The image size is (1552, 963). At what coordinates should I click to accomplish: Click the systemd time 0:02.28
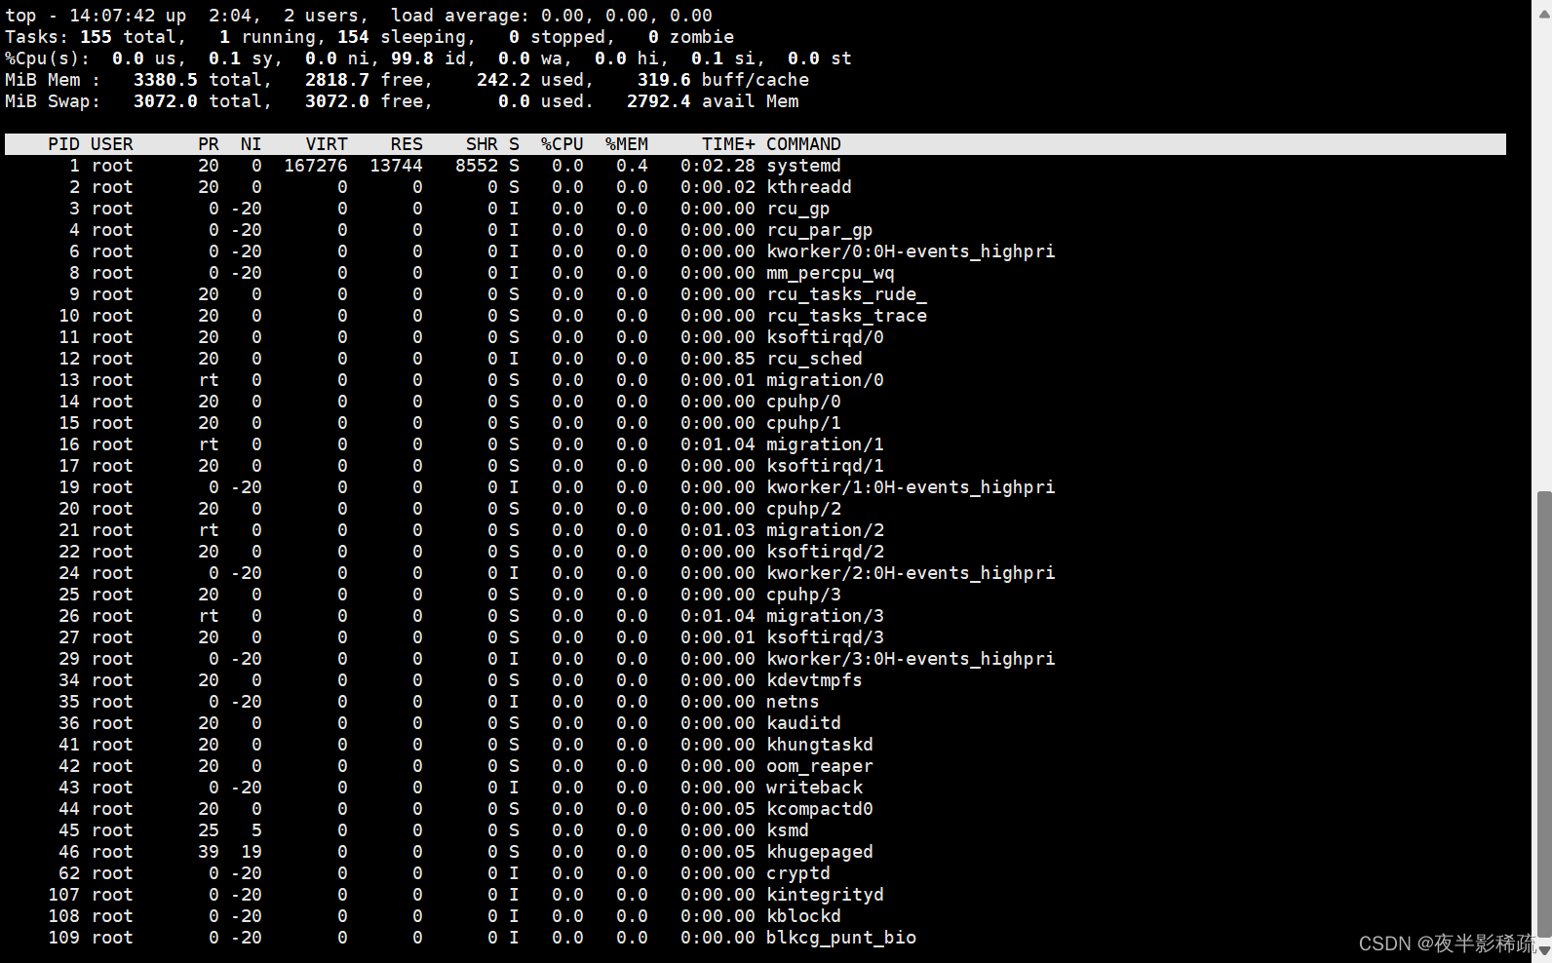(x=718, y=166)
